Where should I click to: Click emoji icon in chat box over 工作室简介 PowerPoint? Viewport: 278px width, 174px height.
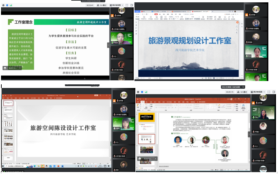tap(140, 159)
